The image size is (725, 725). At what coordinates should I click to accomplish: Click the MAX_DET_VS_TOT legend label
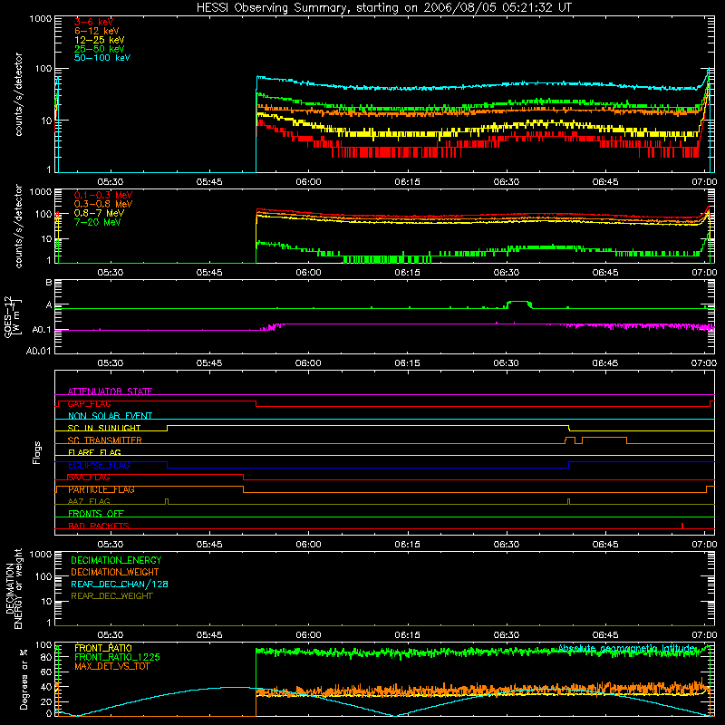point(111,666)
